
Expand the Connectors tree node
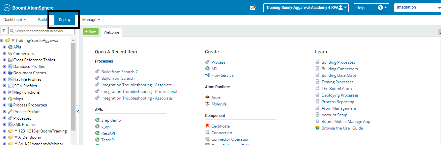[4, 54]
